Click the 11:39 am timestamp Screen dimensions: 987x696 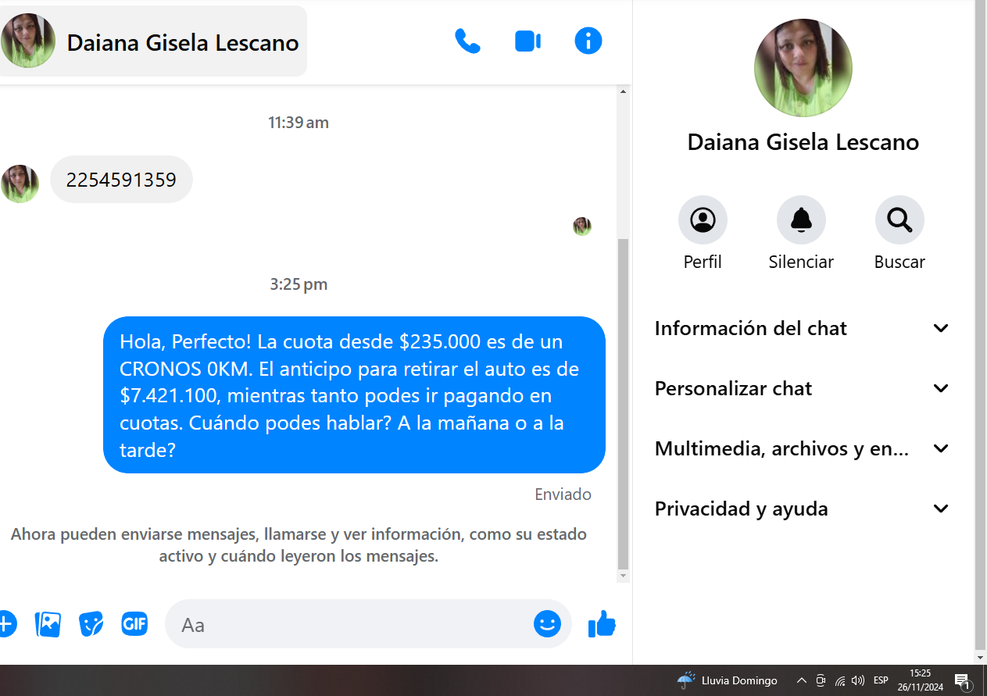(x=299, y=123)
